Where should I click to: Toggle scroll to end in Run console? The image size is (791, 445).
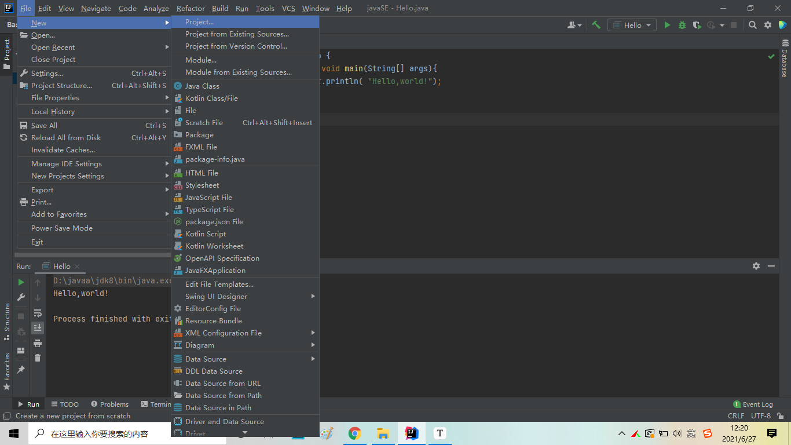point(38,328)
